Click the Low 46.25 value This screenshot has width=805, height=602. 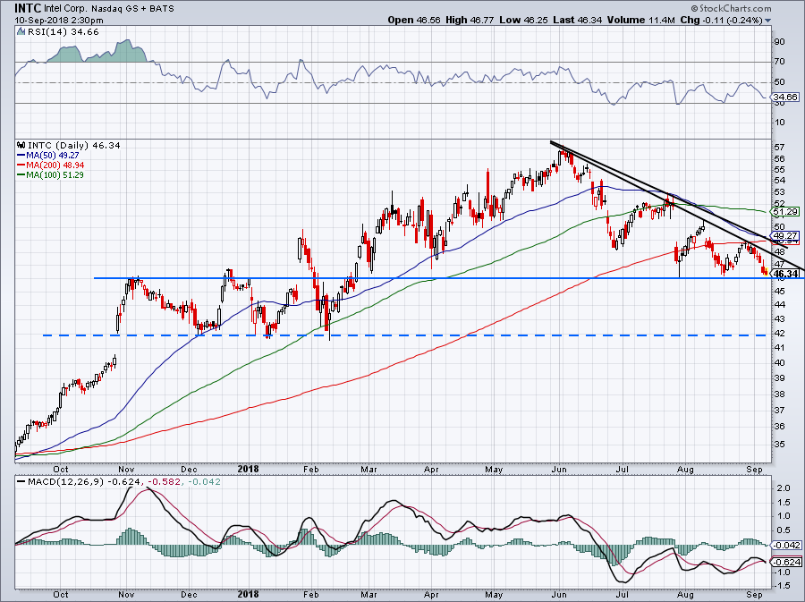(523, 20)
